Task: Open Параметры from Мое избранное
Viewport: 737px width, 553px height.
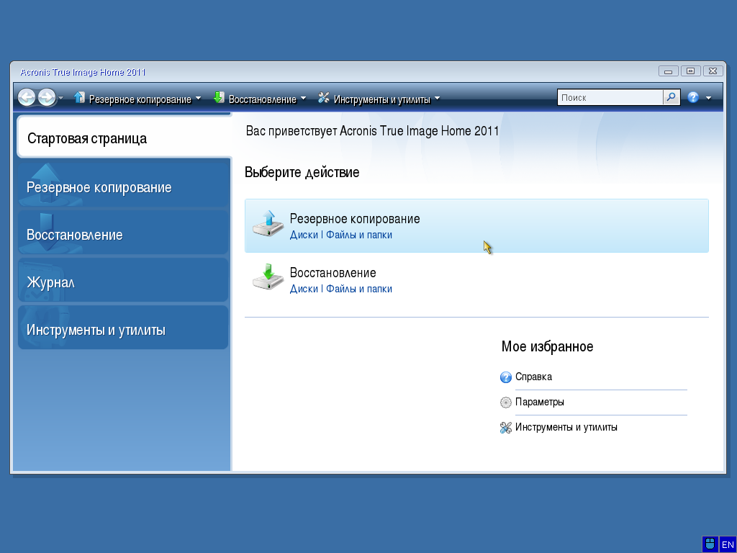Action: (540, 402)
